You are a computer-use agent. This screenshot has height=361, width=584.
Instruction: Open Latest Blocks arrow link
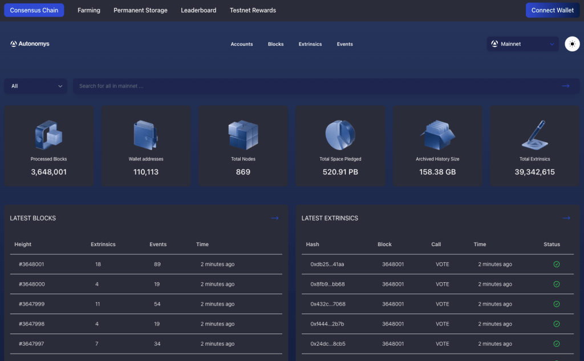pyautogui.click(x=274, y=218)
